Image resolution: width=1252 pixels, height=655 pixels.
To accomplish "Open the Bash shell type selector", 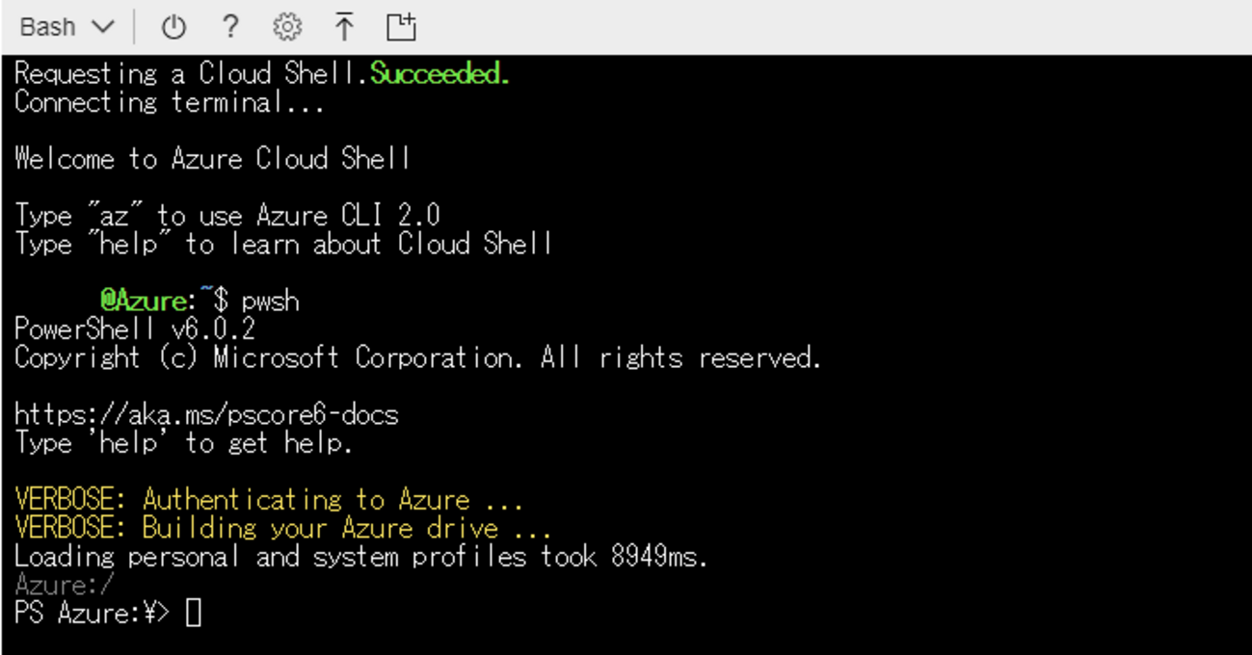I will click(x=48, y=27).
